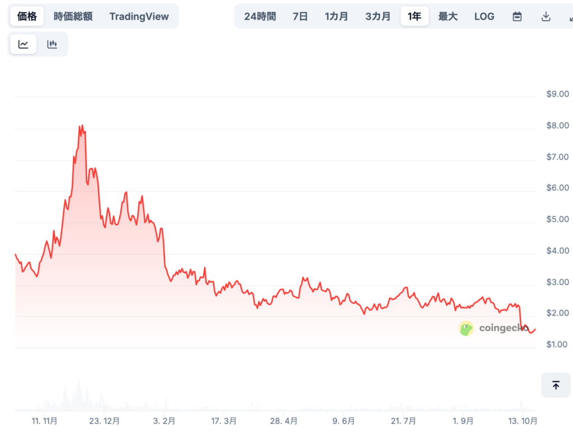The width and height of the screenshot is (573, 433).
Task: Set time range to 1カ月
Action: (x=336, y=16)
